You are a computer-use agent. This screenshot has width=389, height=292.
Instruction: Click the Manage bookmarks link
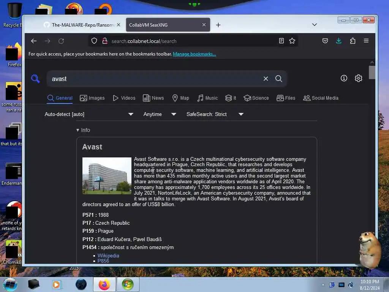point(194,54)
